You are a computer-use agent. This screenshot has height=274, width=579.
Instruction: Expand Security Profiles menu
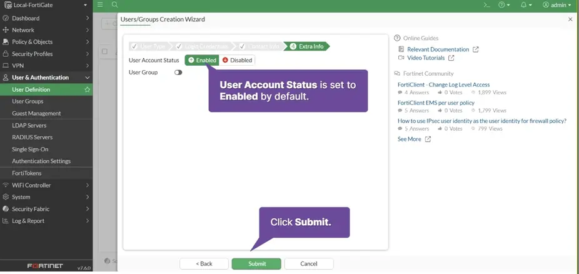click(46, 54)
